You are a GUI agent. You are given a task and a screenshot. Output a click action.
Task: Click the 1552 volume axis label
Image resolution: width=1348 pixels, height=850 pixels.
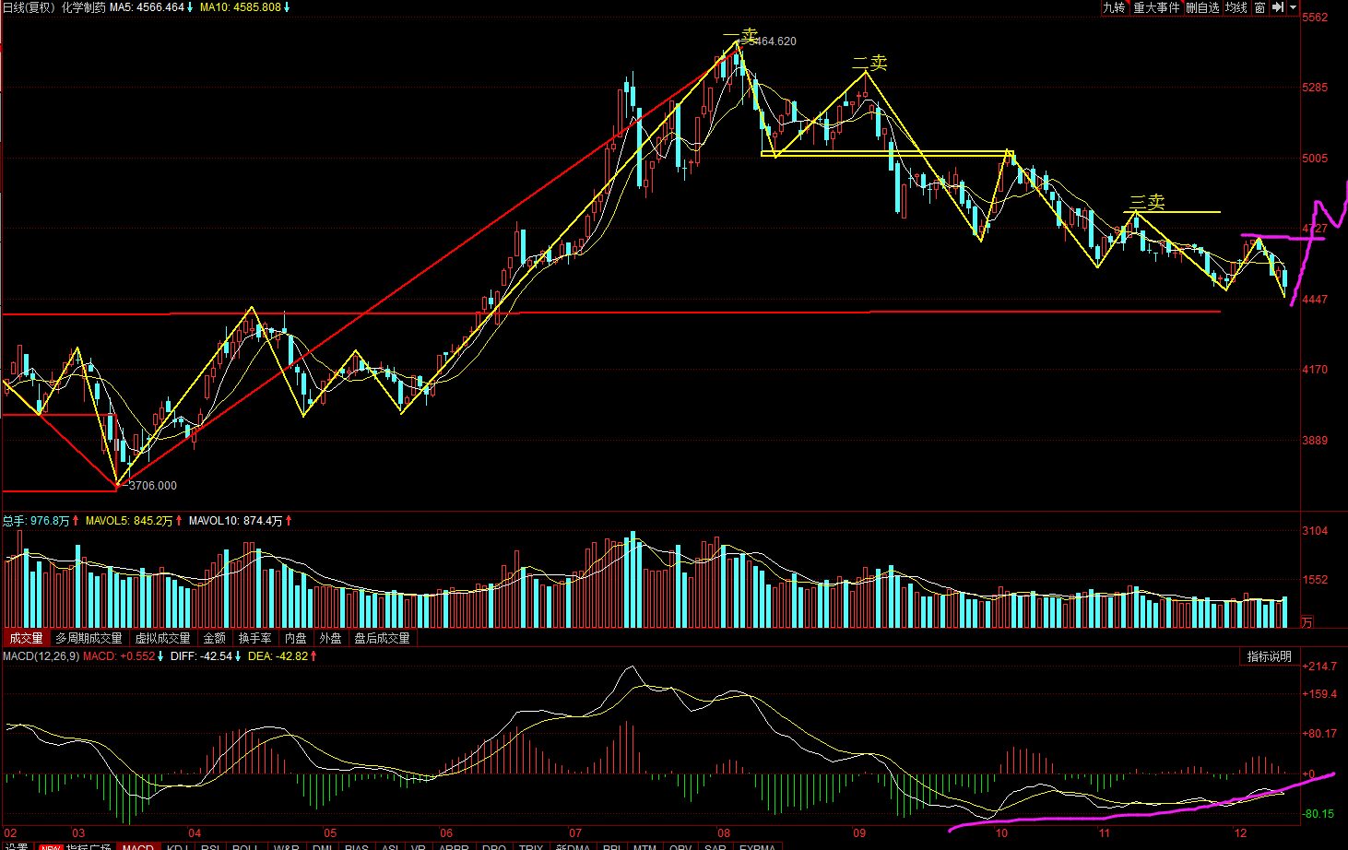pyautogui.click(x=1315, y=580)
